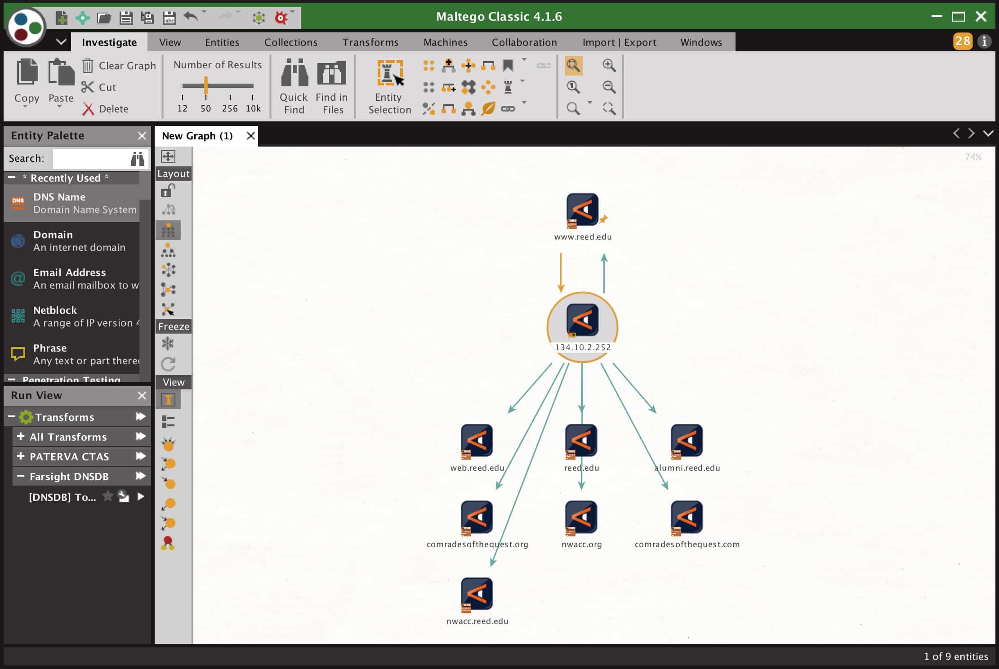The height and width of the screenshot is (669, 999).
Task: Click the Clear Graph button
Action: tap(119, 66)
